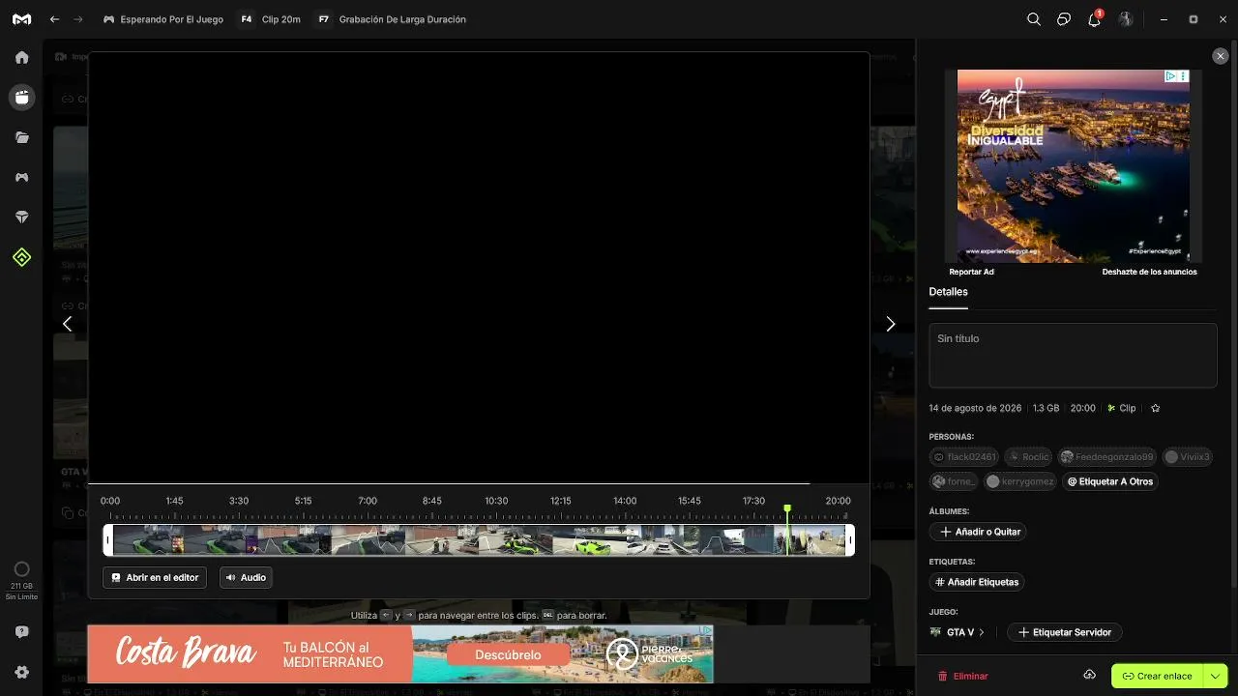Screen dimensions: 1238x696
Task: Open the diamond premium sidebar icon
Action: pyautogui.click(x=21, y=217)
